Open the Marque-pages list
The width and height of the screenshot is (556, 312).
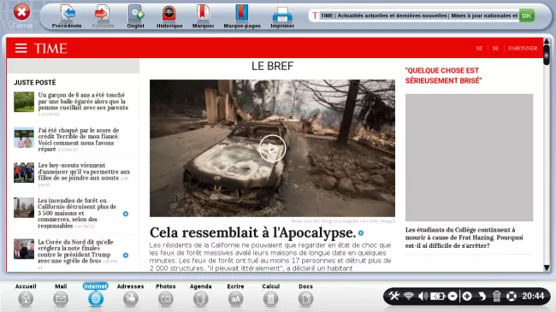(x=242, y=16)
